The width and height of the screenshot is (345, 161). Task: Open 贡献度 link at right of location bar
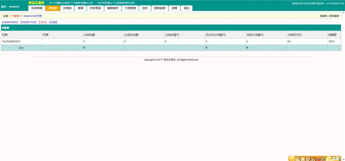[323, 16]
